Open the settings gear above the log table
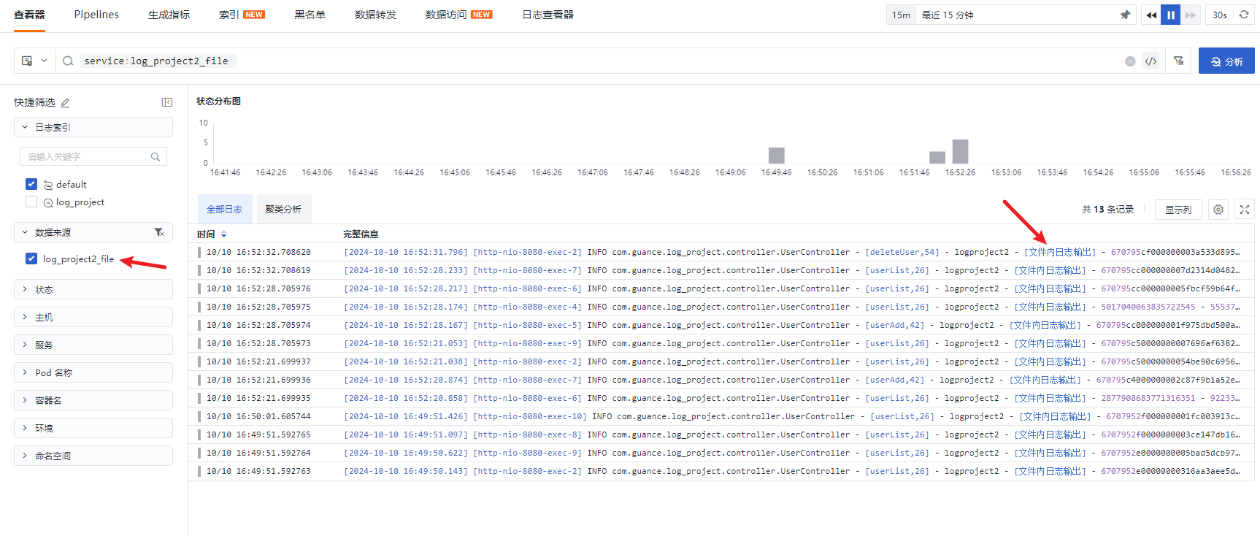Viewport: 1260px width, 536px height. pyautogui.click(x=1218, y=210)
